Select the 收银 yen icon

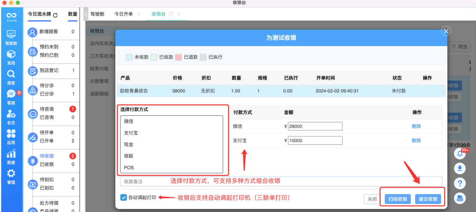click(x=32, y=161)
